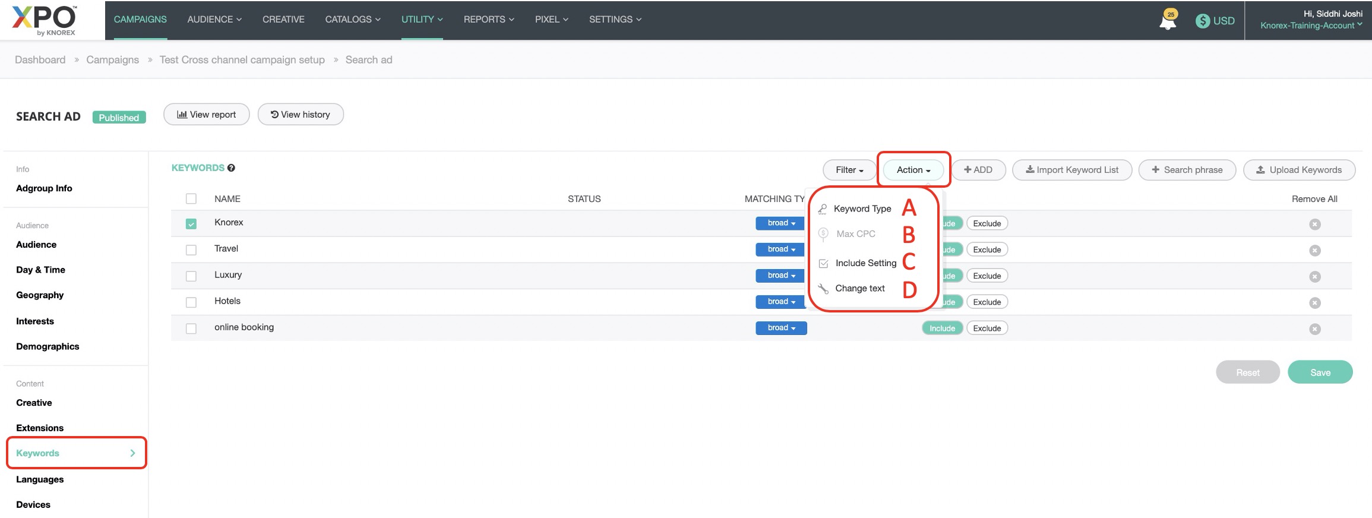The height and width of the screenshot is (518, 1372).
Task: Remove the Travel keyword with x icon
Action: (x=1314, y=250)
